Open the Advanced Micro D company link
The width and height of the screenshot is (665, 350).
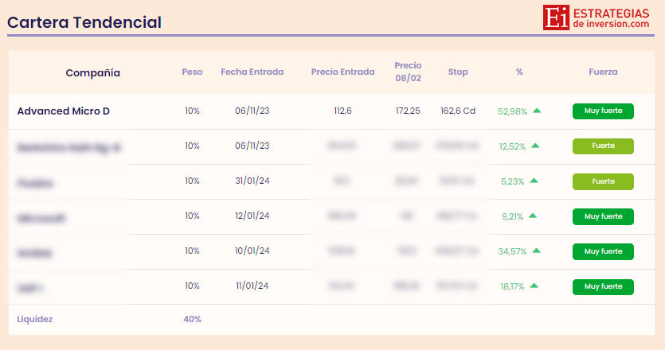click(x=64, y=111)
